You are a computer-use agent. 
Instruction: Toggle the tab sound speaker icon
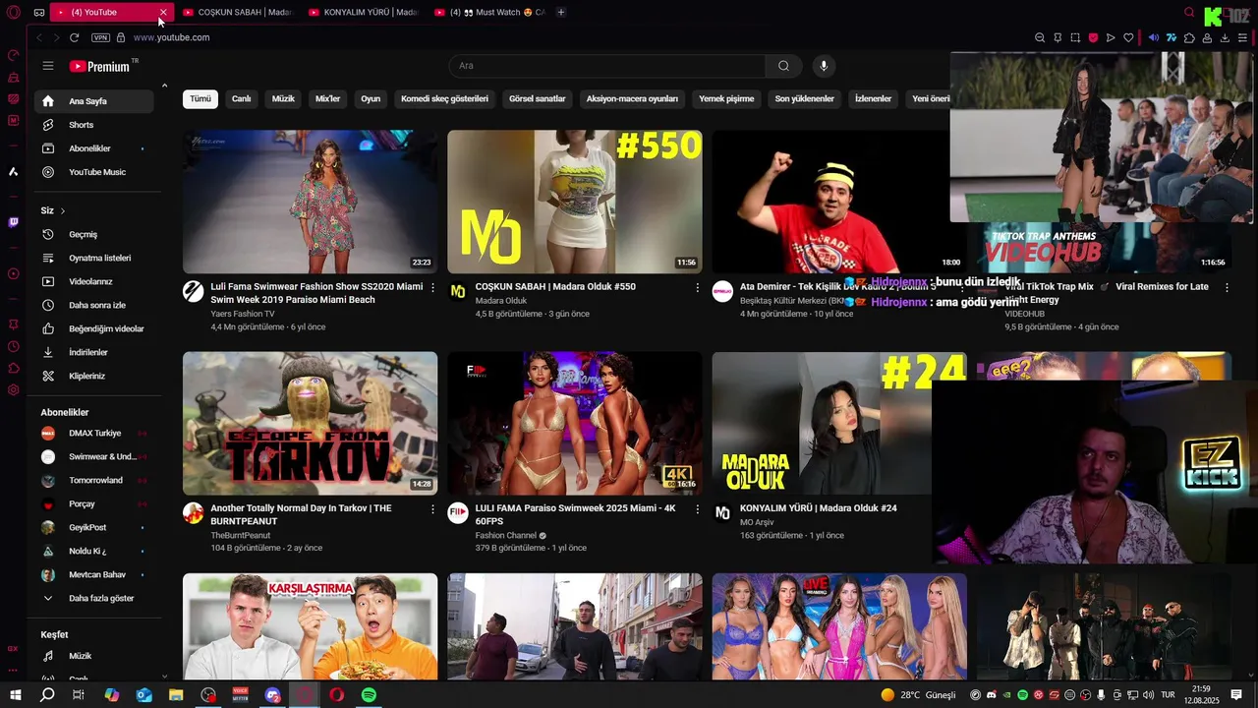[1154, 37]
